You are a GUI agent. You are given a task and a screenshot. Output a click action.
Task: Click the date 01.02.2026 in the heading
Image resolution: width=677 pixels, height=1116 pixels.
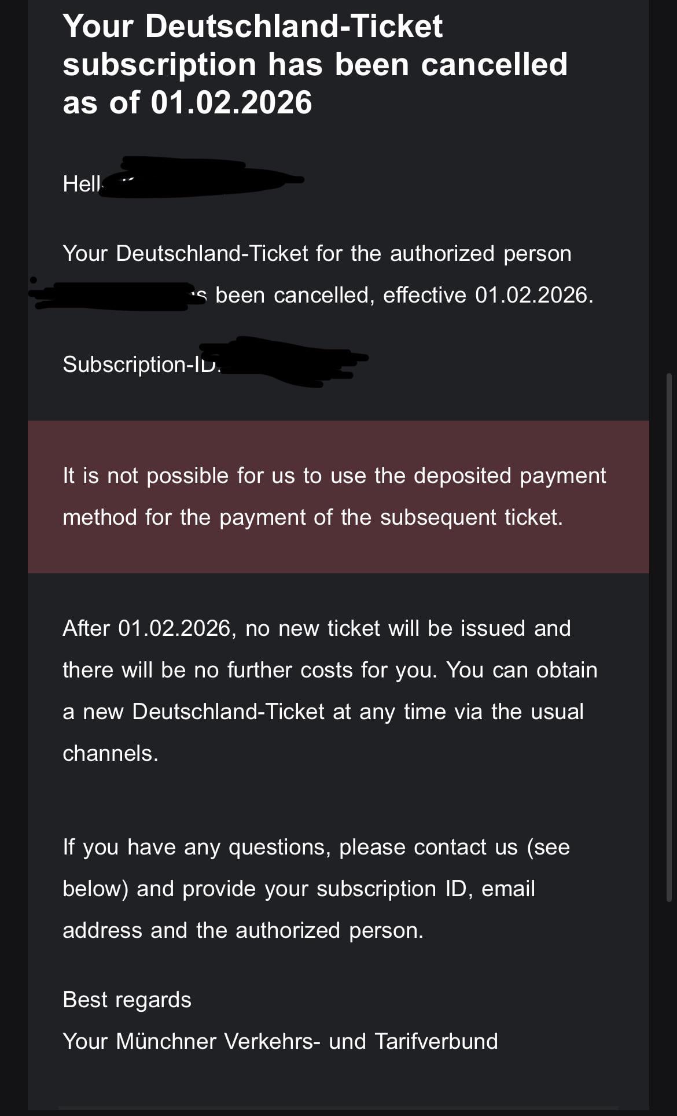coord(231,103)
